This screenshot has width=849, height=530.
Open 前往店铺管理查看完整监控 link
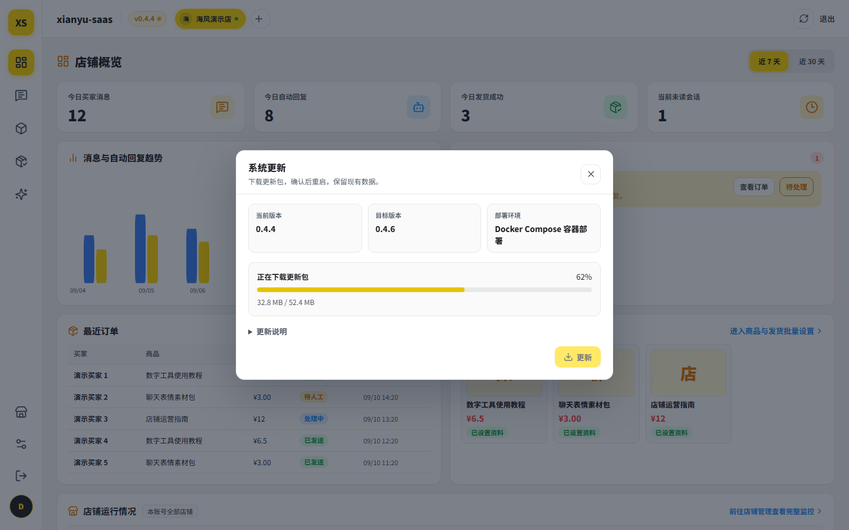click(x=776, y=511)
